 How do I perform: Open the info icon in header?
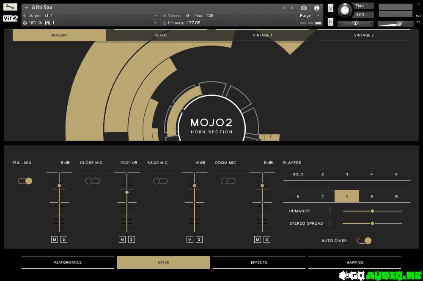click(x=317, y=8)
